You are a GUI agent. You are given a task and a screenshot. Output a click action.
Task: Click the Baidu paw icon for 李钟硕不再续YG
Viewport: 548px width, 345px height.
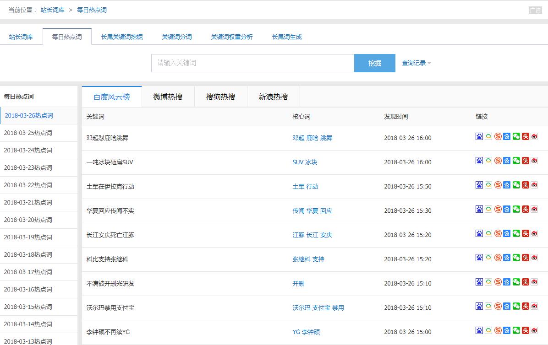pos(479,330)
